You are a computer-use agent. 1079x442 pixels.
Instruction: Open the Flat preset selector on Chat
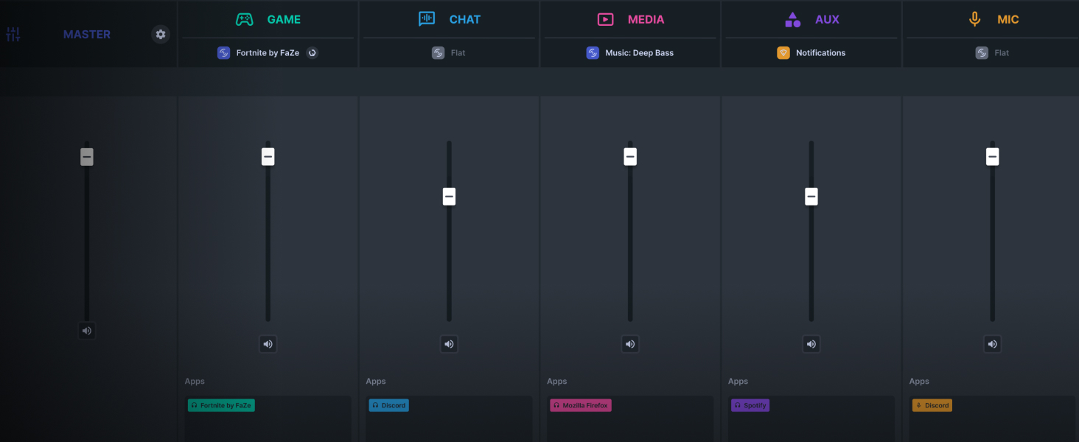448,52
